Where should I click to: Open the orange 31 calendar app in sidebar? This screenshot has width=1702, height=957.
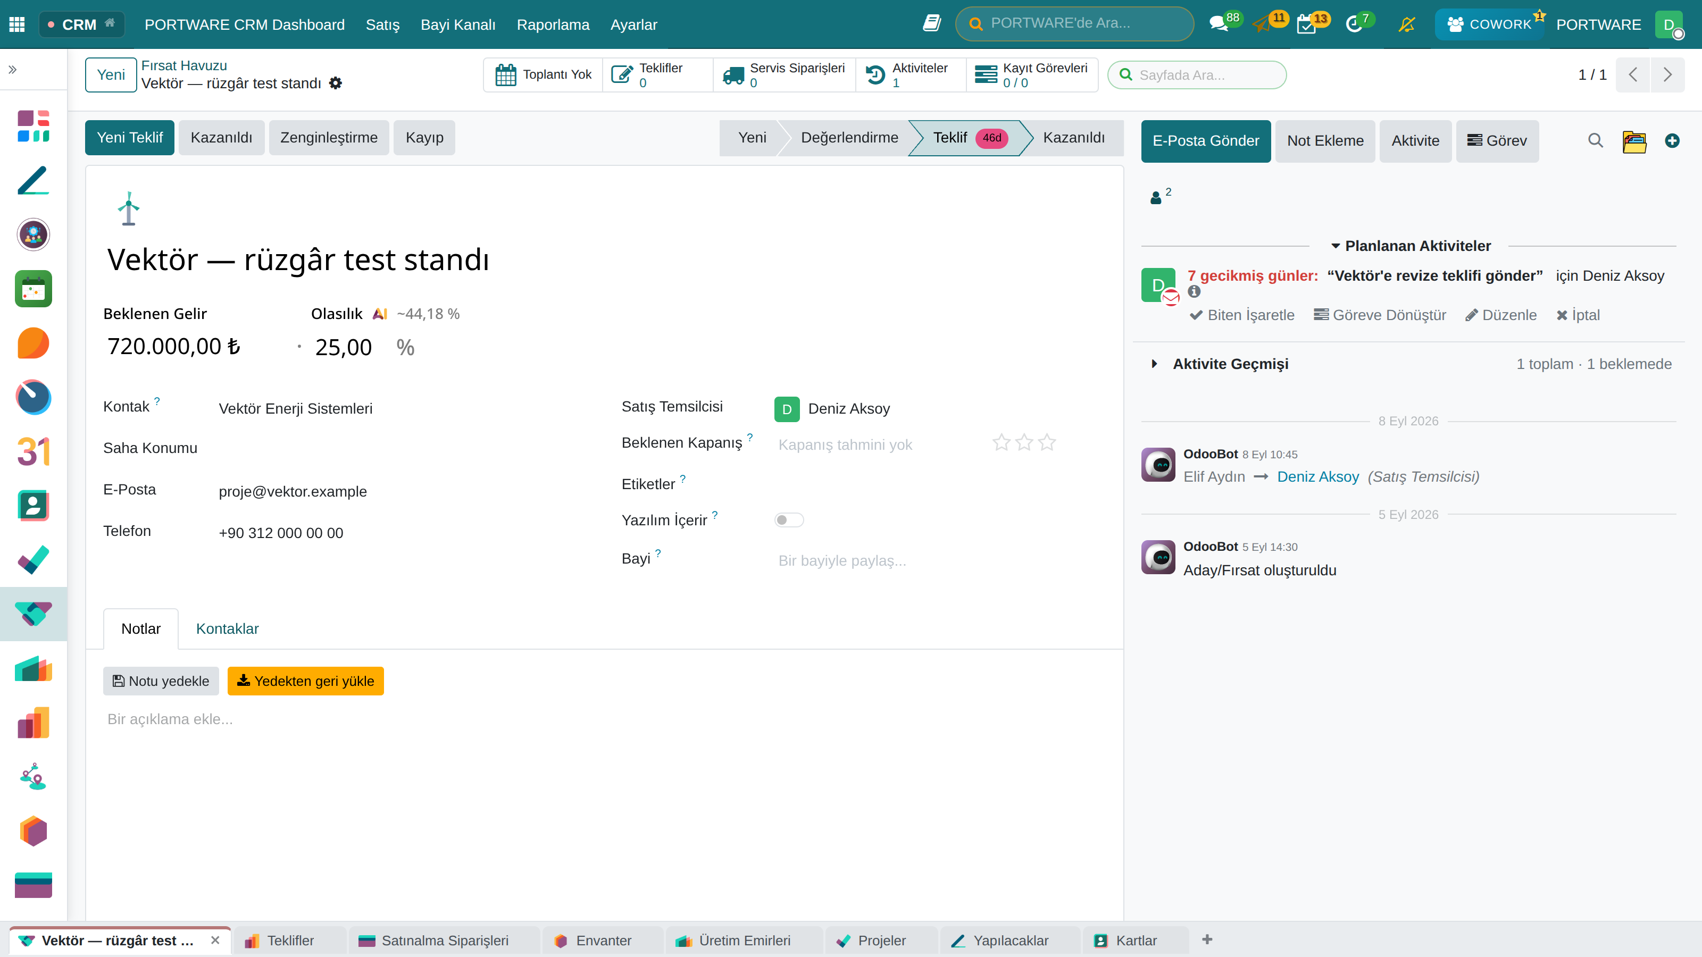click(x=33, y=452)
